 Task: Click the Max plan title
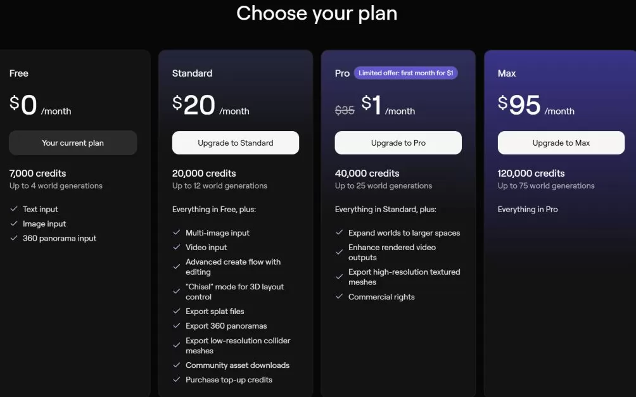[507, 73]
